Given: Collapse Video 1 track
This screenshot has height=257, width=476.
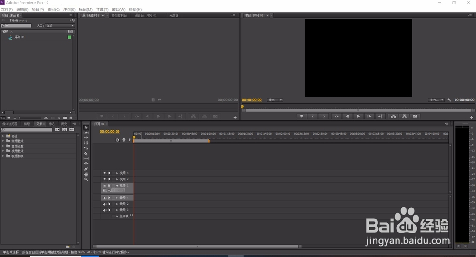Looking at the screenshot, I should (x=117, y=186).
